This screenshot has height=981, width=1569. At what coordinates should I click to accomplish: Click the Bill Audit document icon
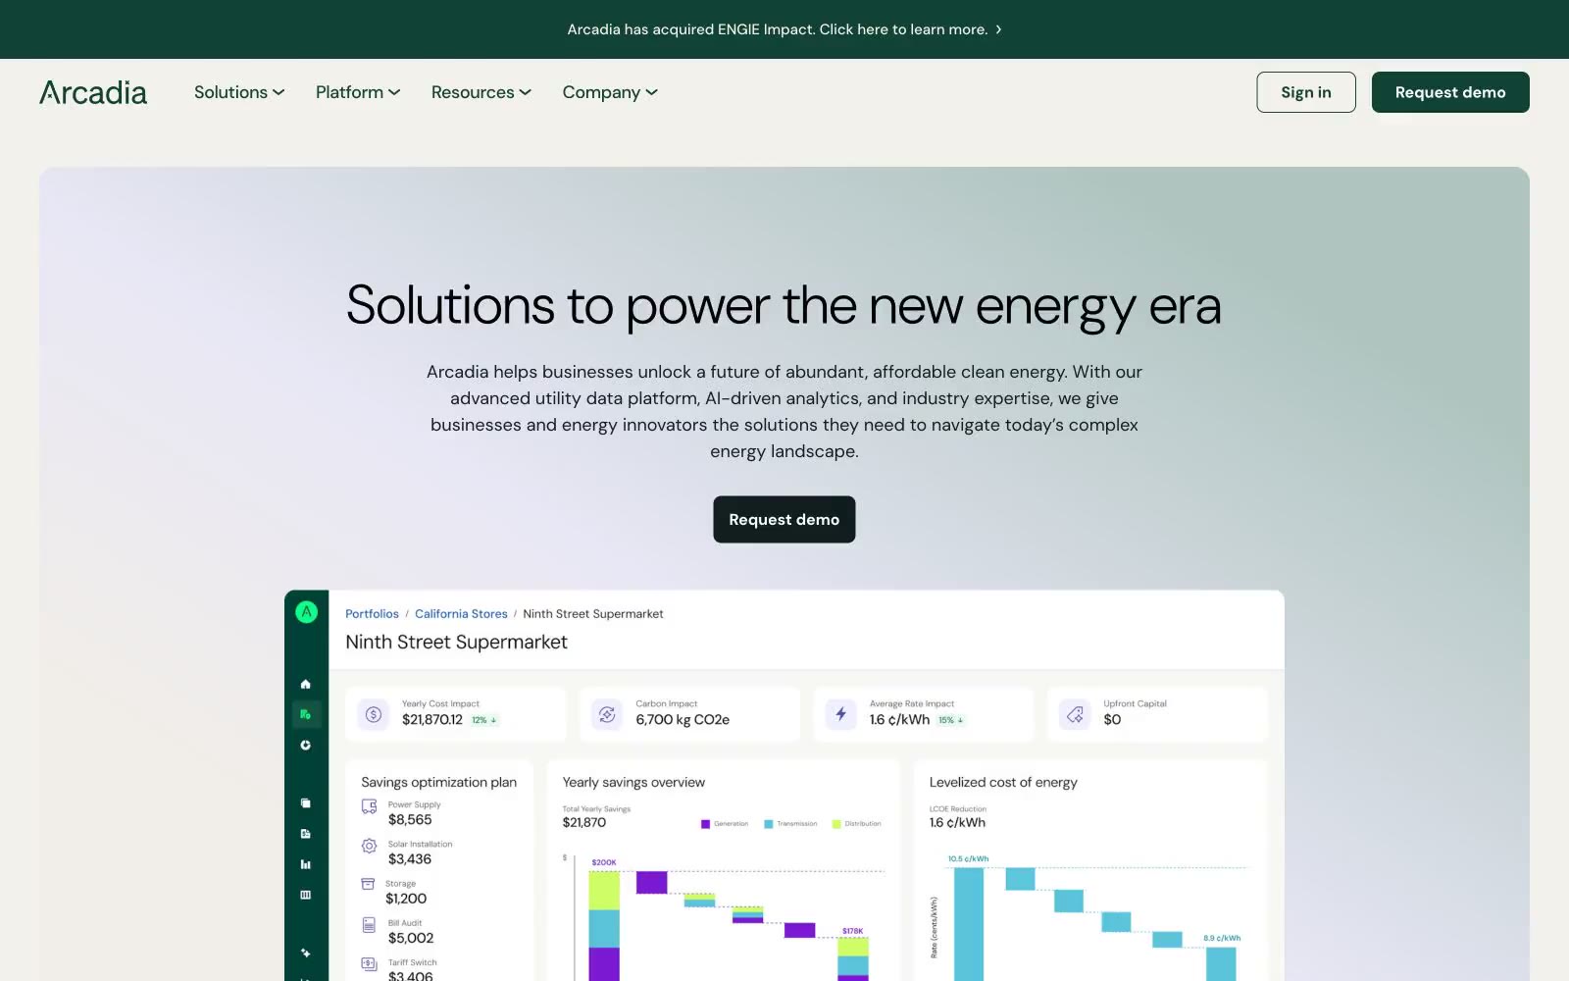(x=369, y=924)
